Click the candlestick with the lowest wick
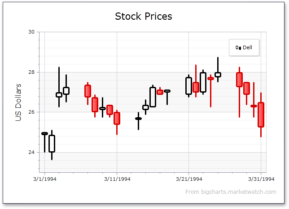The width and height of the screenshot is (289, 209). tap(52, 144)
